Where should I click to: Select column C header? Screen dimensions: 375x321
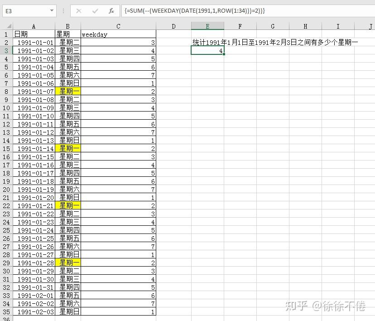(118, 26)
